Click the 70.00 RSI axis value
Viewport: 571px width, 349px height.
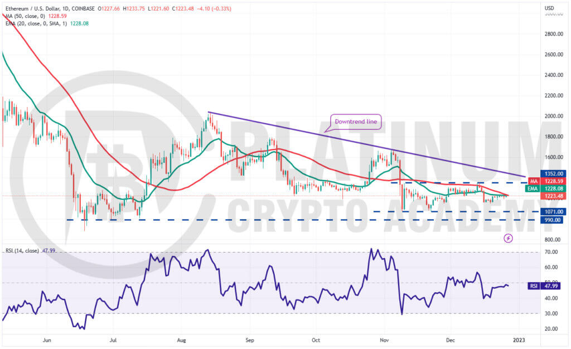551,252
